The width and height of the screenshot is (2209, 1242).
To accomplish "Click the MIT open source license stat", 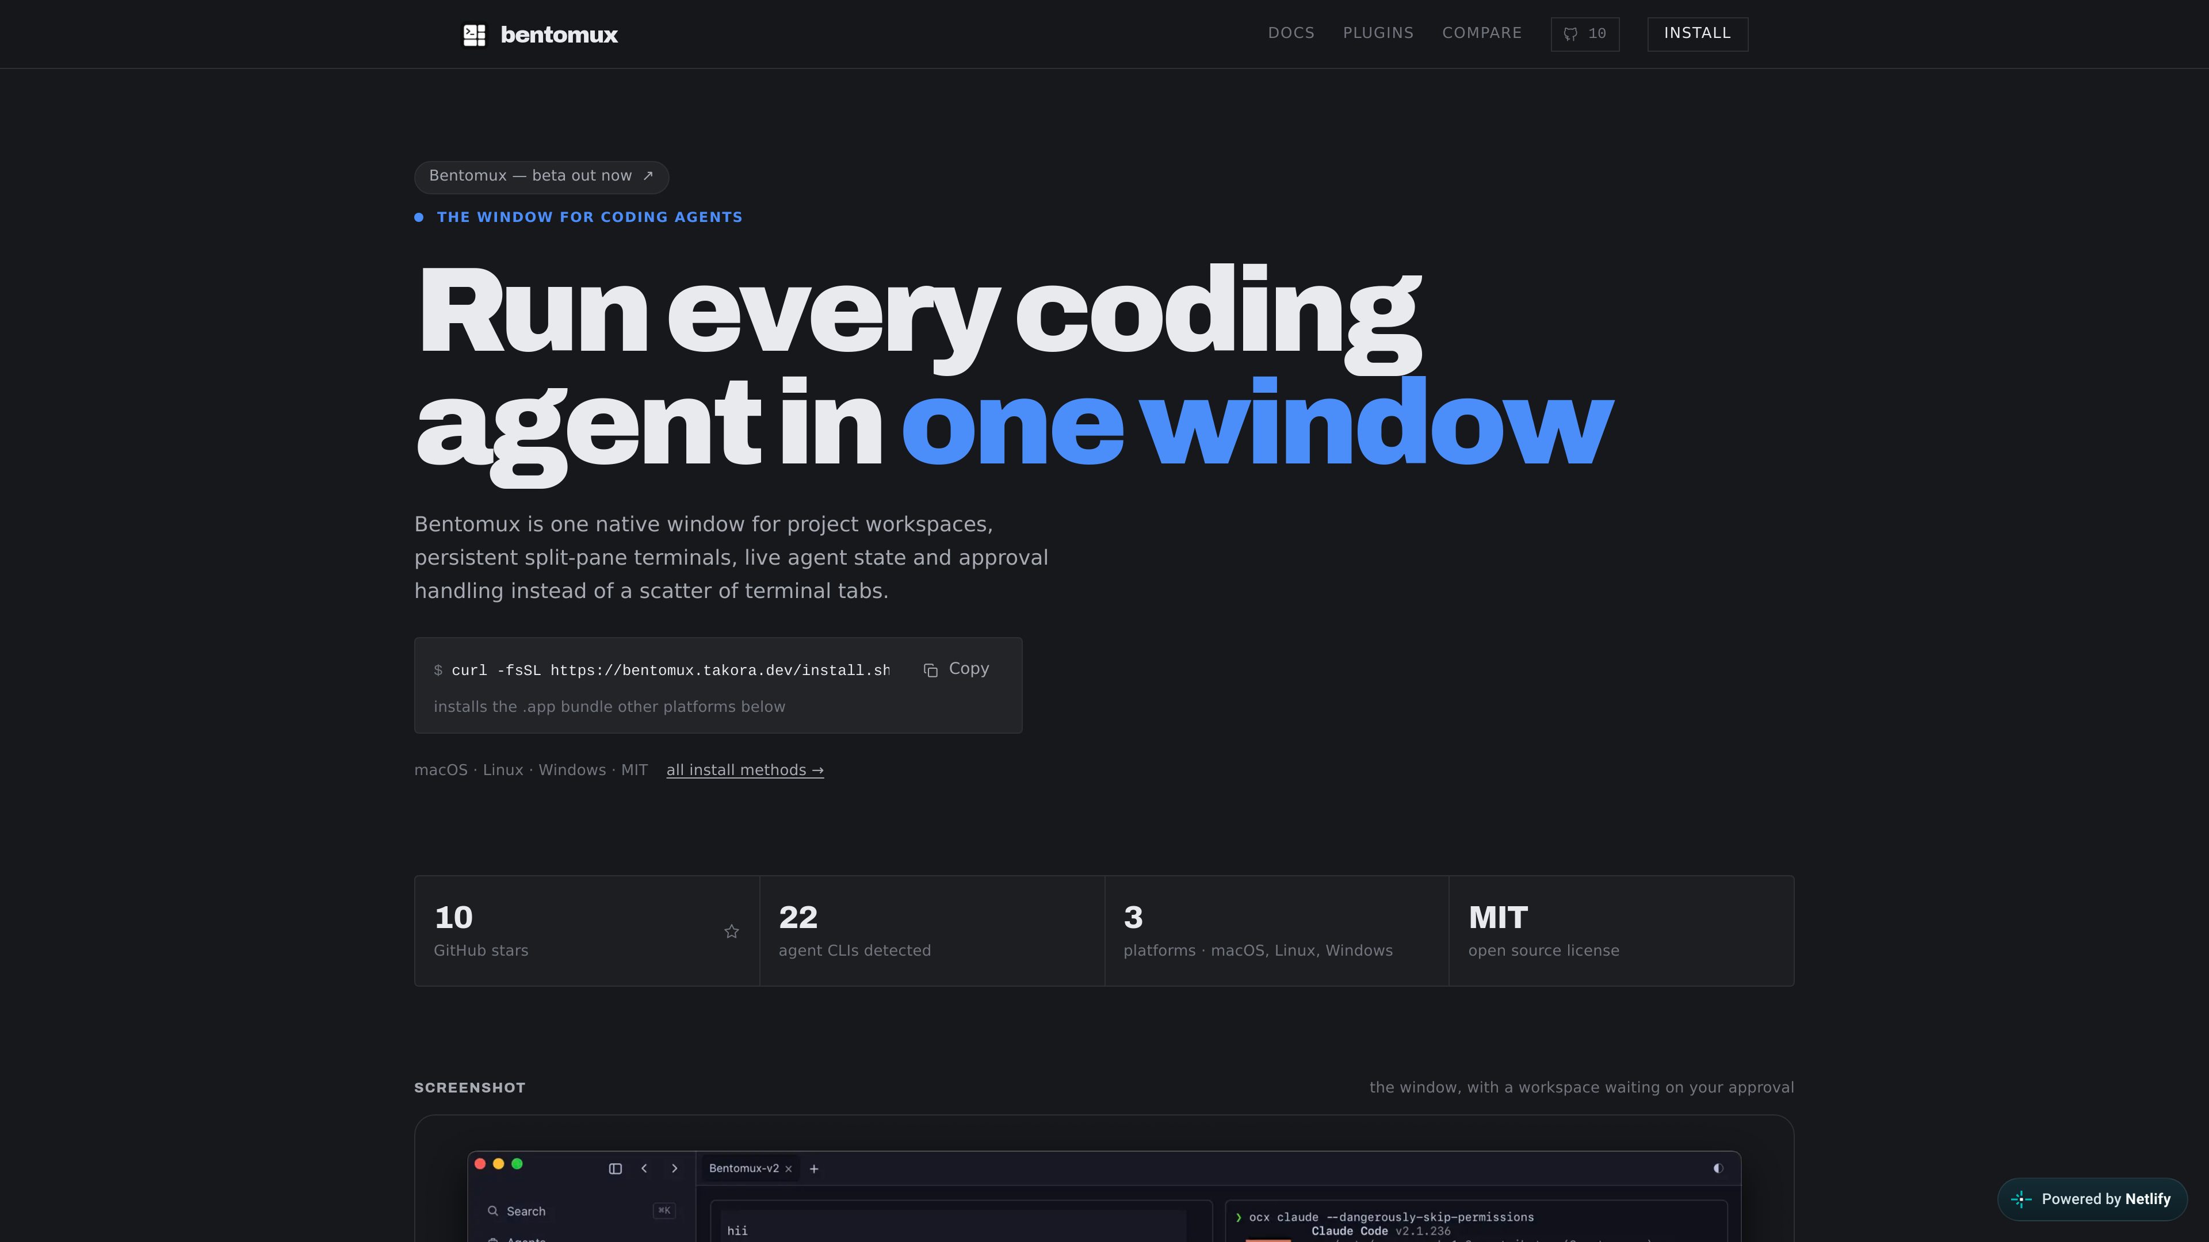I will tap(1621, 930).
